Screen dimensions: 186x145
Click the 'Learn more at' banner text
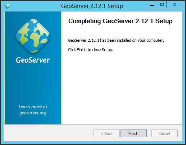(33, 107)
